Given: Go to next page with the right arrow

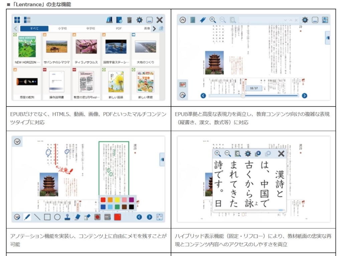Looking at the screenshot, I should pyautogui.click(x=304, y=96).
